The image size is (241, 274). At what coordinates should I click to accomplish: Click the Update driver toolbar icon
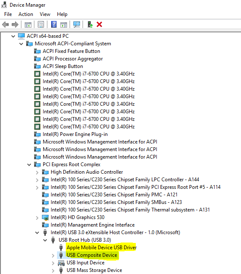(x=90, y=24)
